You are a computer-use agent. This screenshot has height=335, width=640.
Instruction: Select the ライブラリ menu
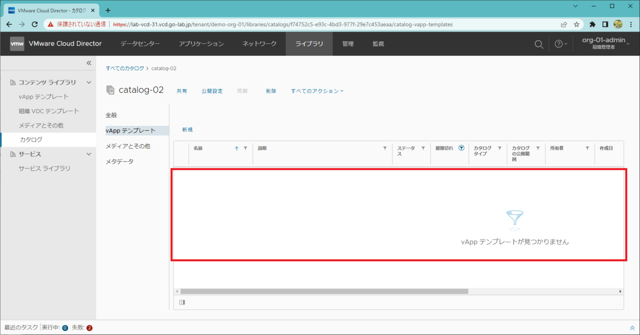[x=309, y=44]
